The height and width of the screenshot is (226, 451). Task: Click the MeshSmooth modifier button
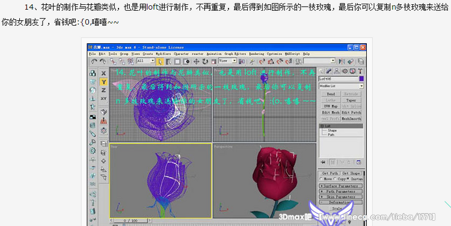pyautogui.click(x=351, y=119)
